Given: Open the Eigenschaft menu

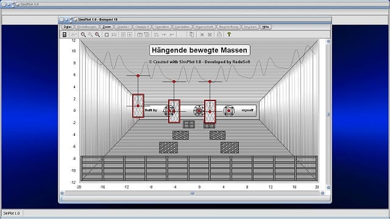Looking at the screenshot, I should [204, 27].
